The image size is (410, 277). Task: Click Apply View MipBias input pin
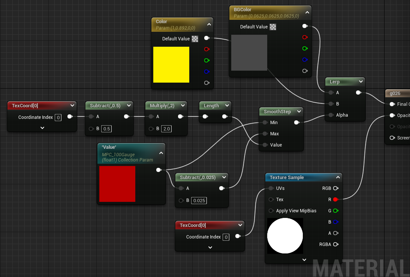(x=271, y=211)
